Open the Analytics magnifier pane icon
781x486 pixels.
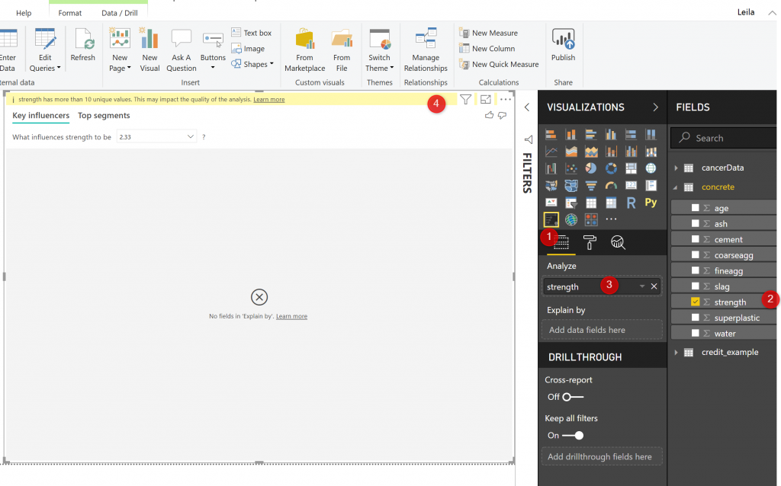(619, 242)
